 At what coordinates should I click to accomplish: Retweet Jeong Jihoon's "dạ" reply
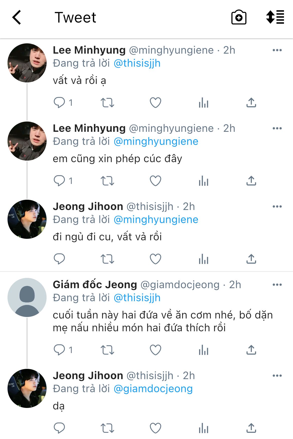tap(107, 428)
